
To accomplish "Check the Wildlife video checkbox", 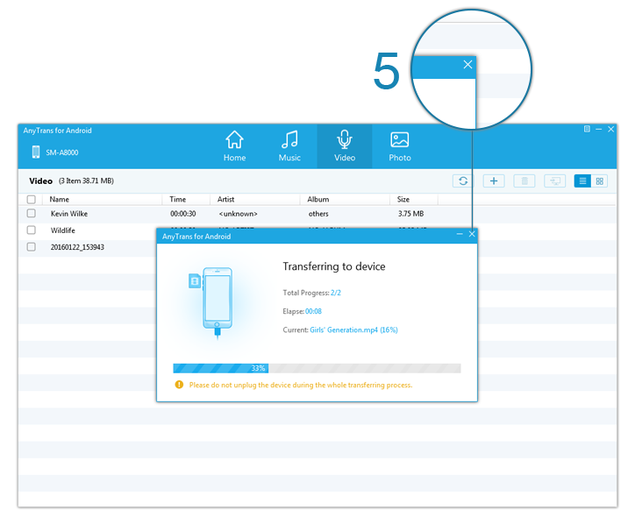I will [x=32, y=230].
